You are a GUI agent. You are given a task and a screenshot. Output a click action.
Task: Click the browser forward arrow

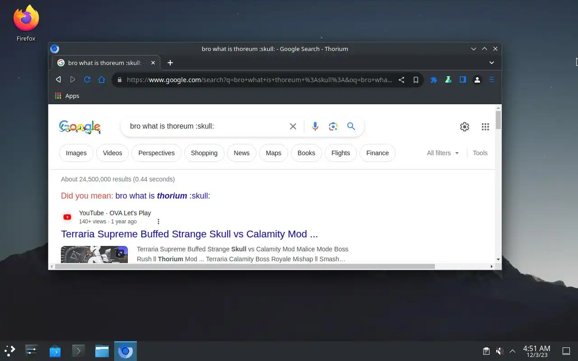[73, 80]
